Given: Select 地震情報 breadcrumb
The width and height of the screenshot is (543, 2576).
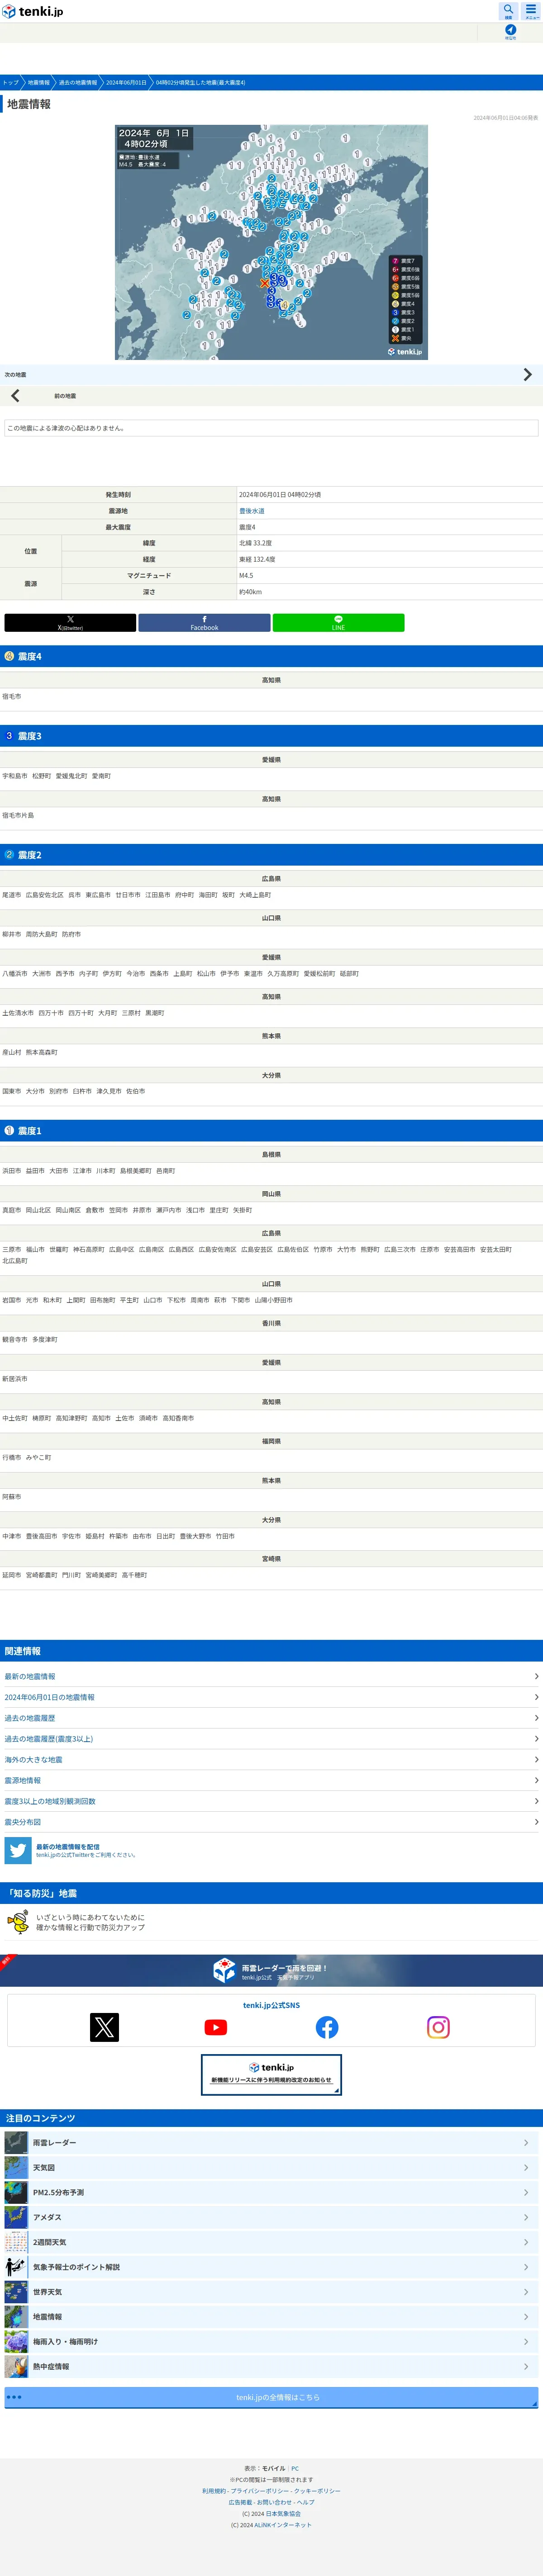Looking at the screenshot, I should point(38,83).
